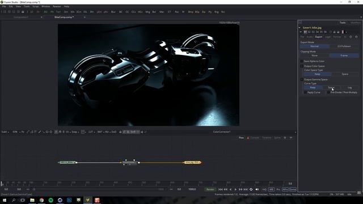This screenshot has width=363, height=204.
Task: Switch to the Modifiers tab
Action: point(356,23)
